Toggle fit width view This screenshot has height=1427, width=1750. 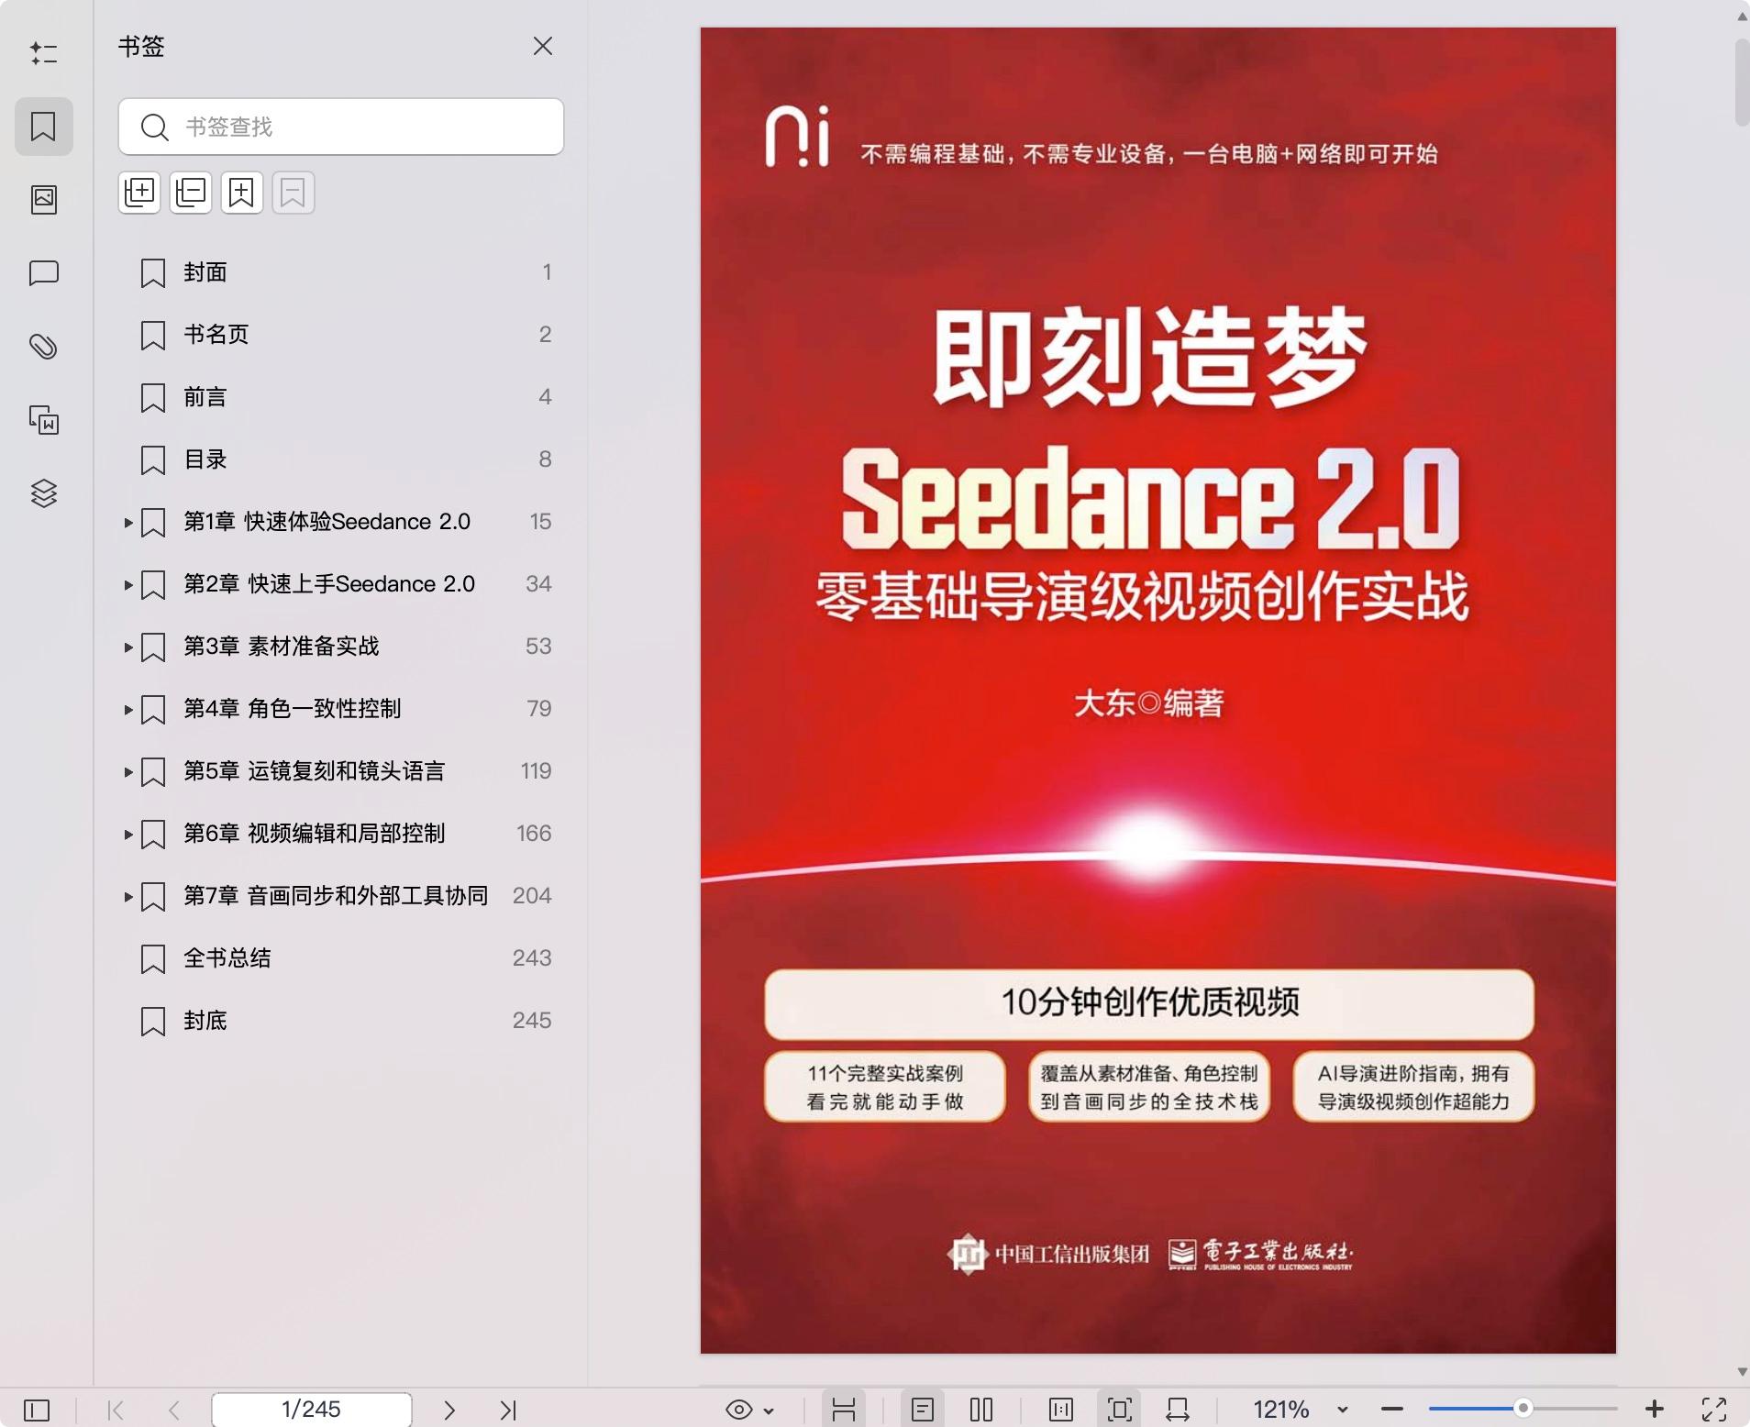1178,1410
